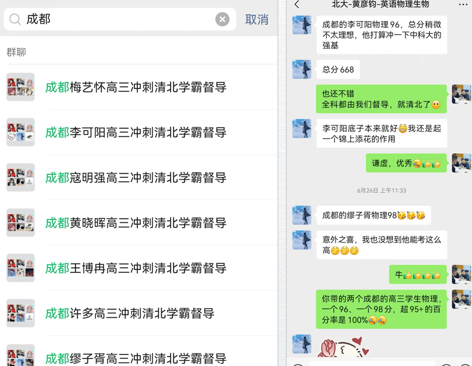Open the 成都梅艺怀高三冲刺清北学霸督导 group chat

click(x=136, y=87)
